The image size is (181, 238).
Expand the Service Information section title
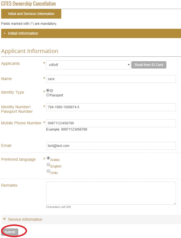click(25, 219)
